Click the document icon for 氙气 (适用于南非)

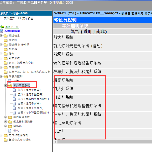(x=14, y=90)
